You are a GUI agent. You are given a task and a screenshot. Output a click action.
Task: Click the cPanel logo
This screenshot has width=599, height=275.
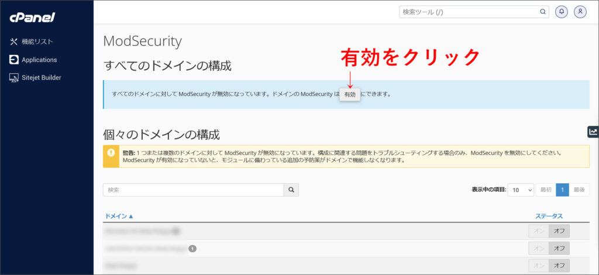tap(33, 17)
